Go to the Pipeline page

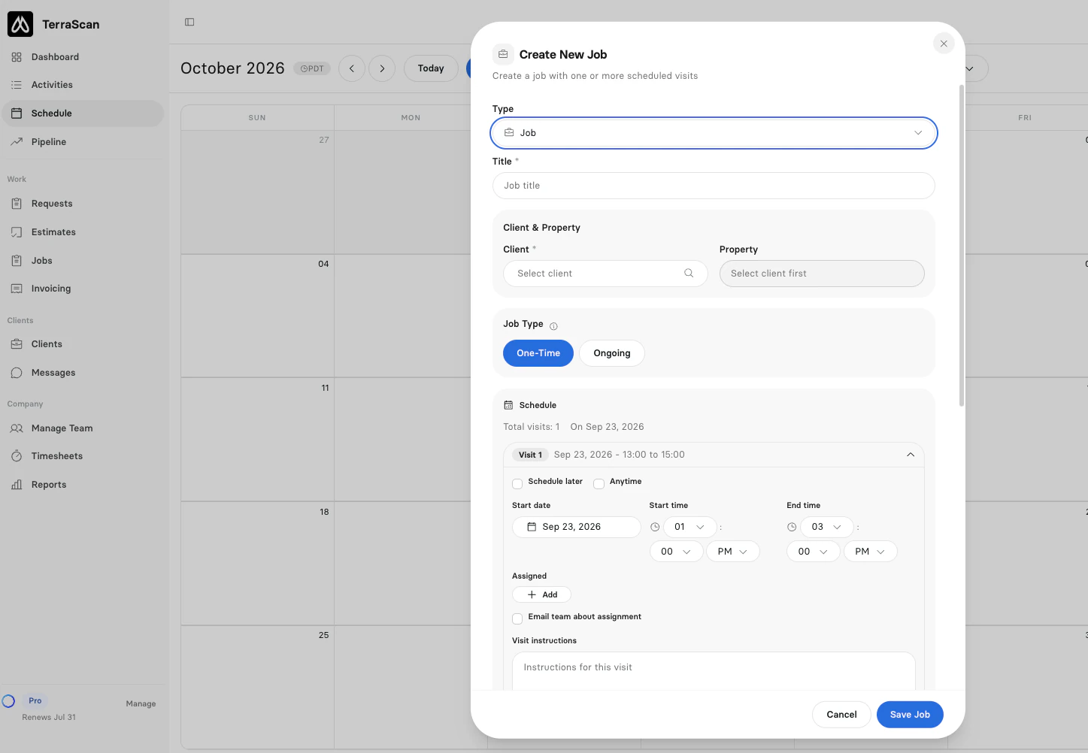[x=82, y=142]
